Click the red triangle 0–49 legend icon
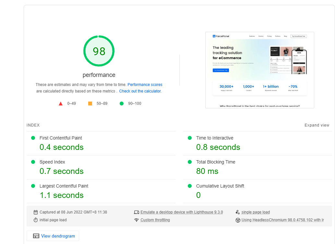 60,104
